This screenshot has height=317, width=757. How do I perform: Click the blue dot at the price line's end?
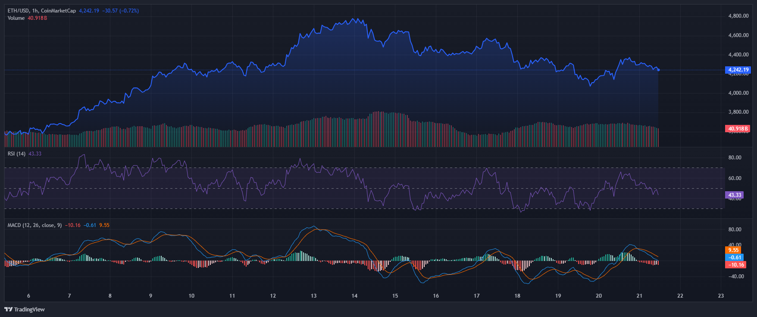pos(658,70)
